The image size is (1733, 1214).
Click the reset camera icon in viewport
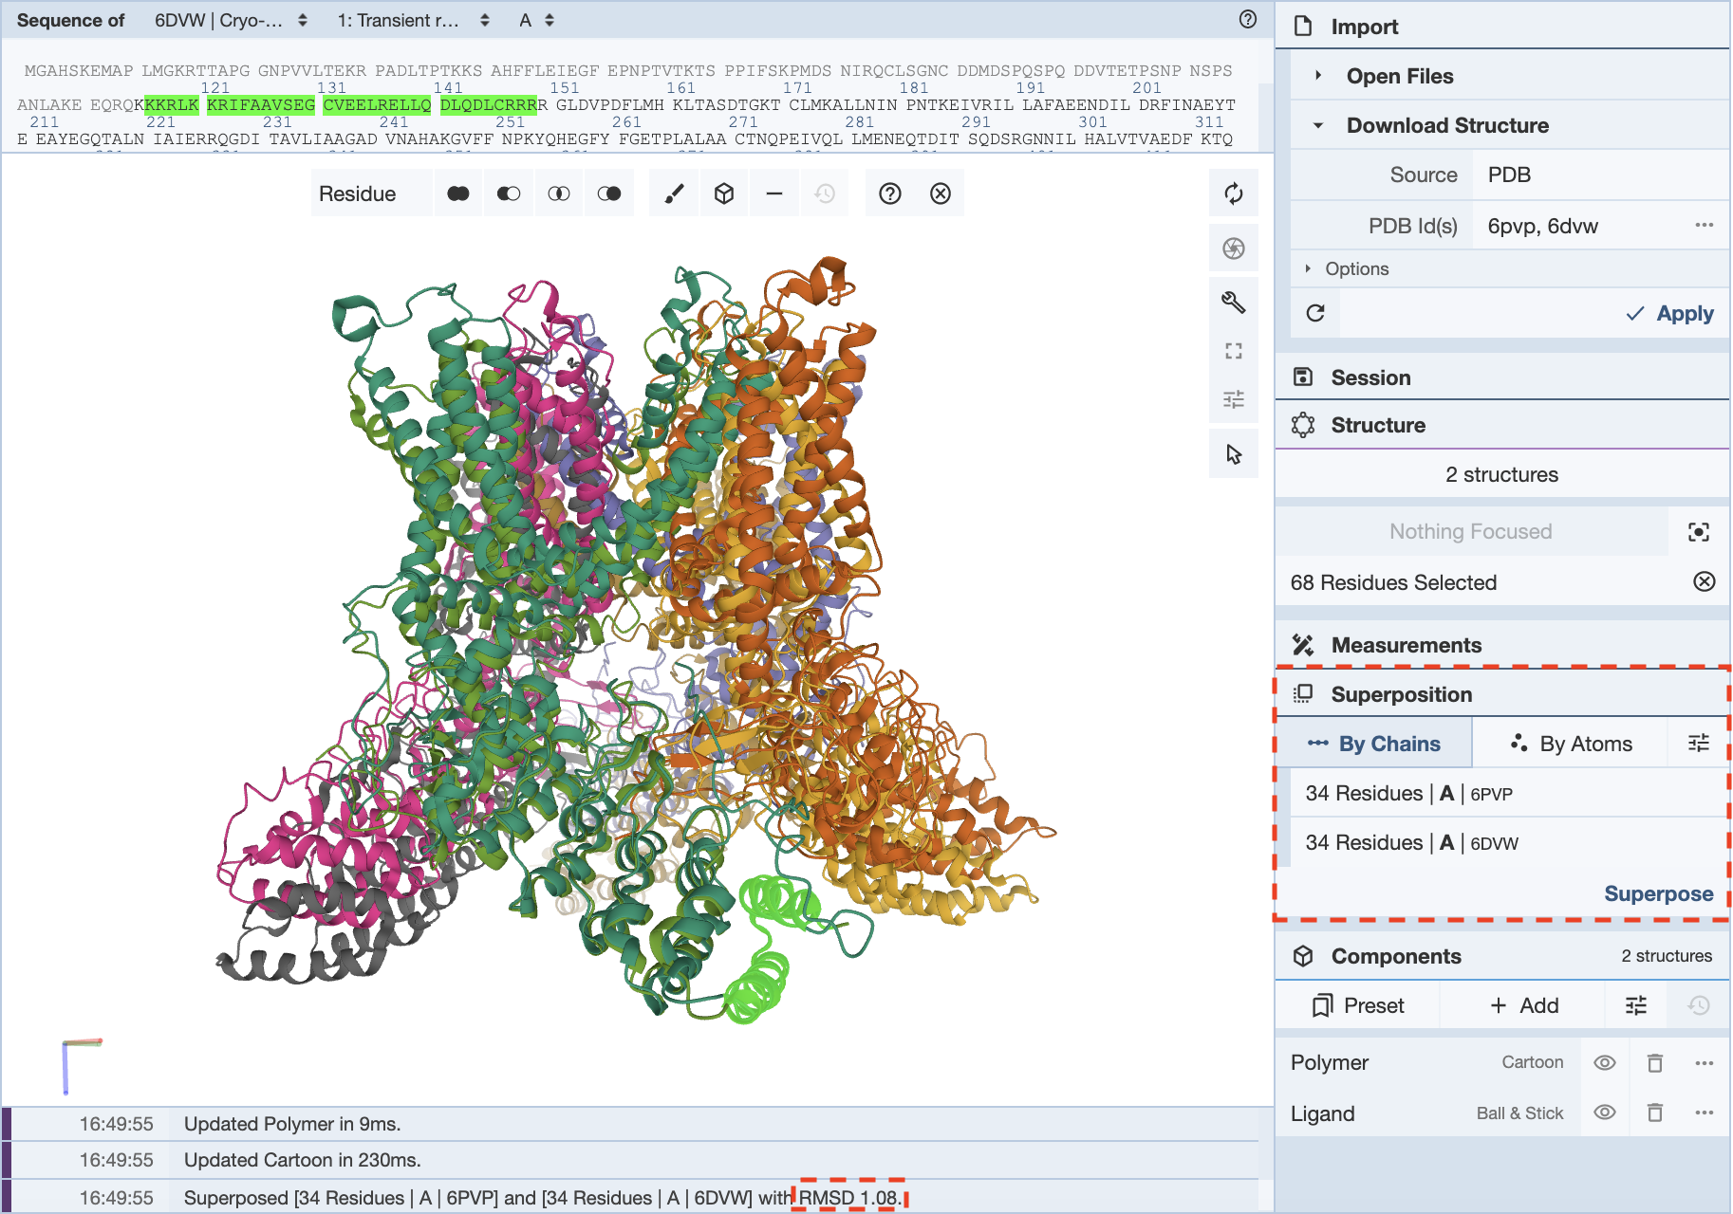1234,193
